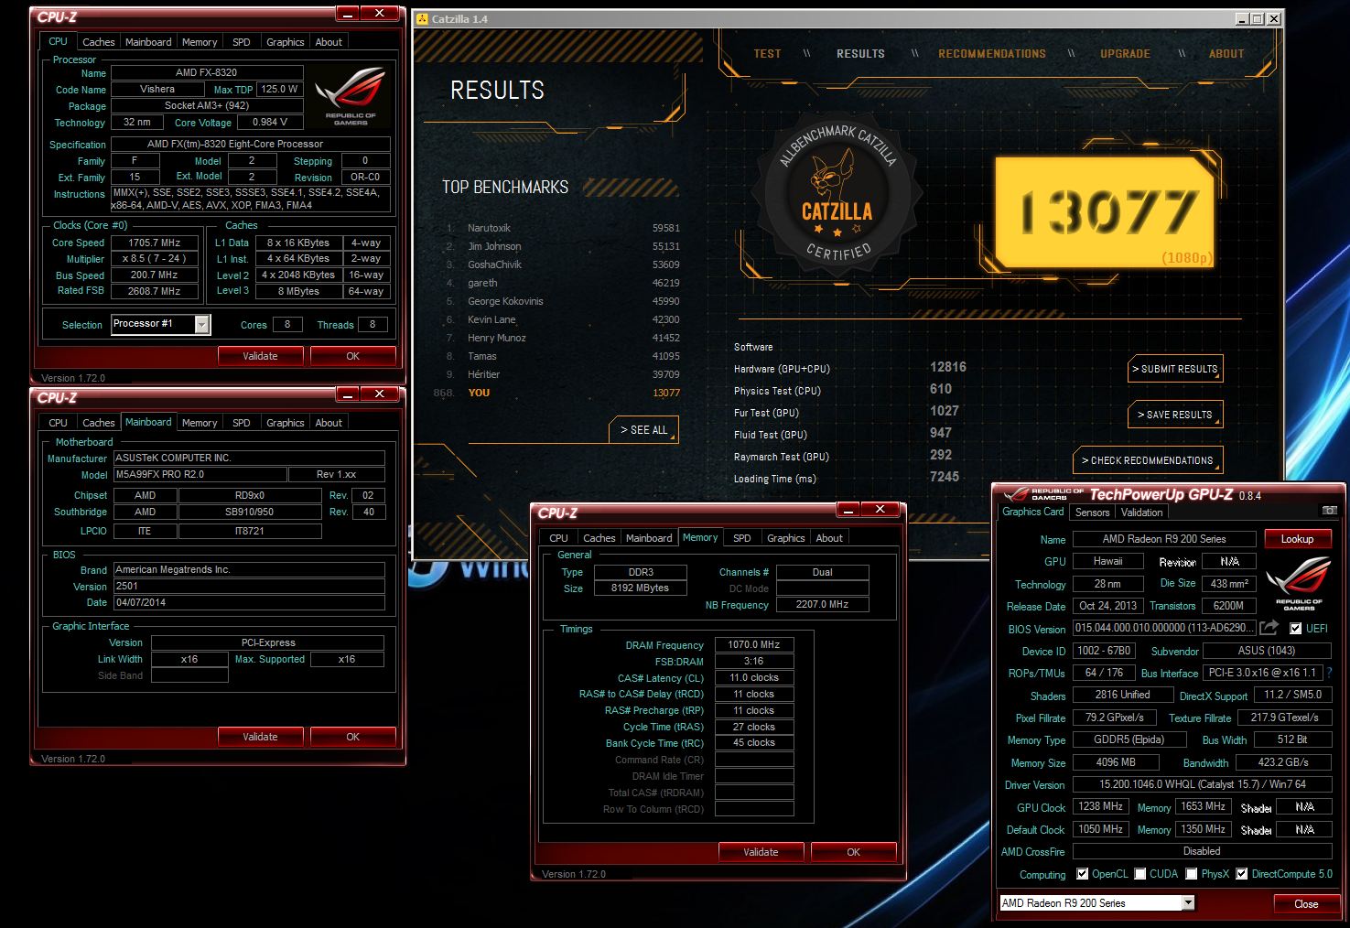This screenshot has width=1350, height=928.
Task: Take a GPU-Z screenshot with camera icon
Action: (x=1329, y=511)
